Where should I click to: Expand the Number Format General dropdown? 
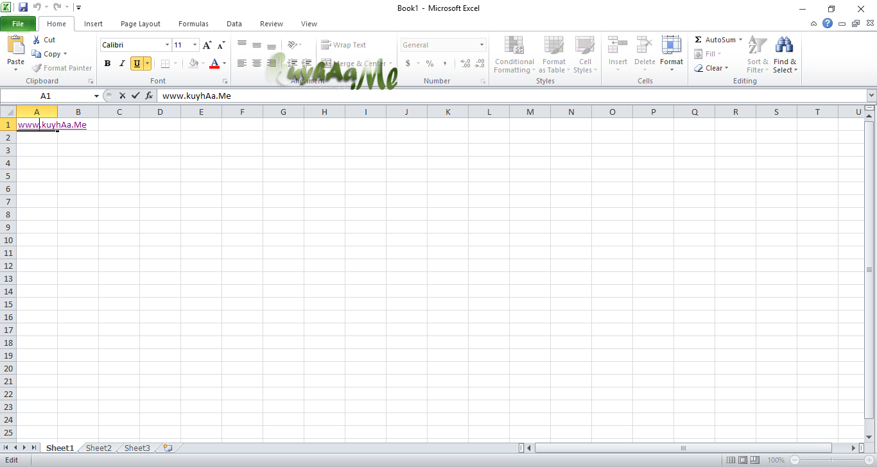coord(482,45)
